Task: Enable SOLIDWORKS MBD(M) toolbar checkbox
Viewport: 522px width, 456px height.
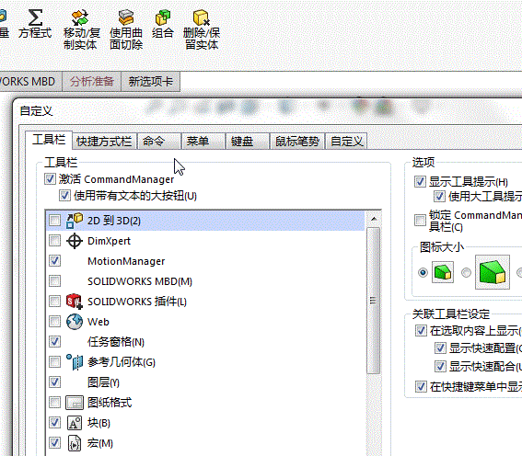Action: point(54,281)
